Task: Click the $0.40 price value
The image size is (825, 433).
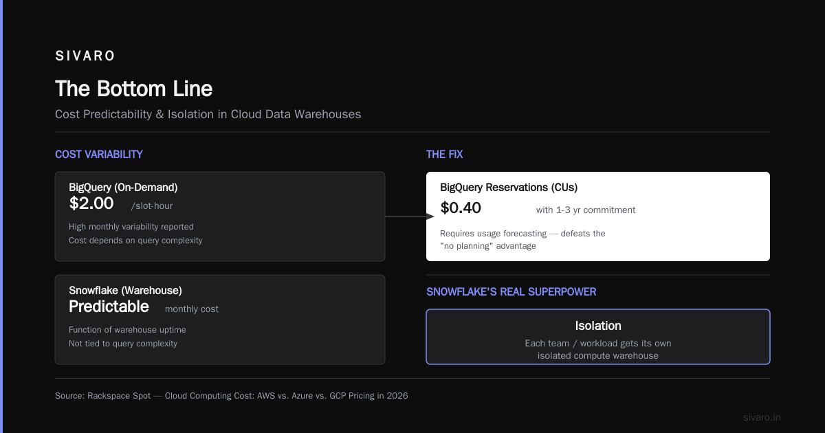Action: click(461, 208)
